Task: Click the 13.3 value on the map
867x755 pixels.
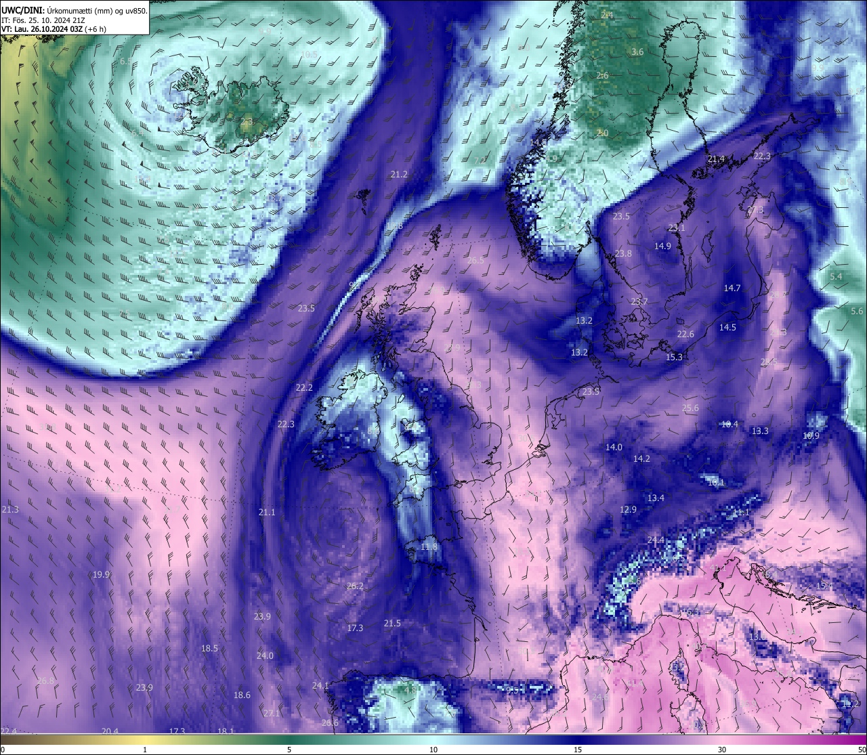Action: [760, 431]
